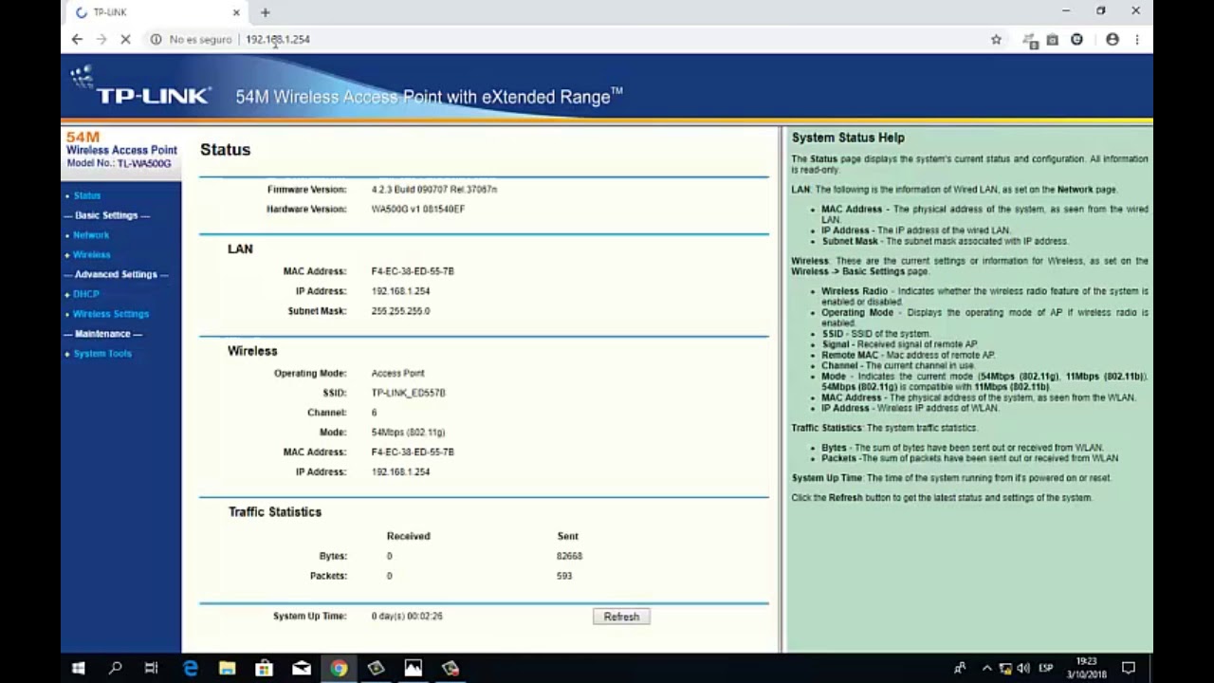
Task: Open the first browser extension icon
Action: (x=1030, y=39)
